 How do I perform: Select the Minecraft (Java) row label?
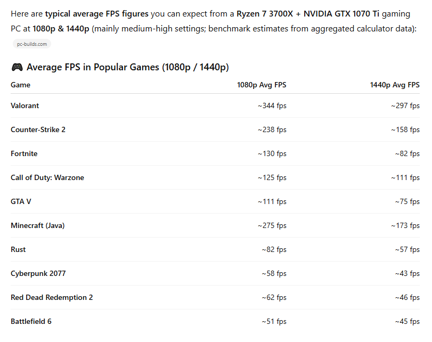pyautogui.click(x=37, y=225)
